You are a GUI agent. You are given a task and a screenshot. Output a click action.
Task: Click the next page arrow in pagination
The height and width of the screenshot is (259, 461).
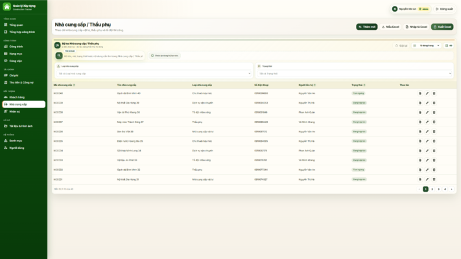click(451, 190)
